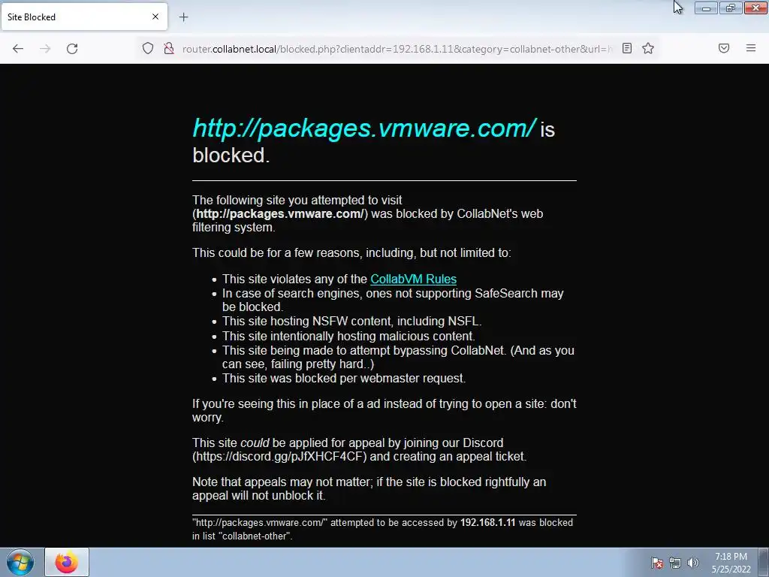
Task: Go back to the previous page
Action: point(18,48)
